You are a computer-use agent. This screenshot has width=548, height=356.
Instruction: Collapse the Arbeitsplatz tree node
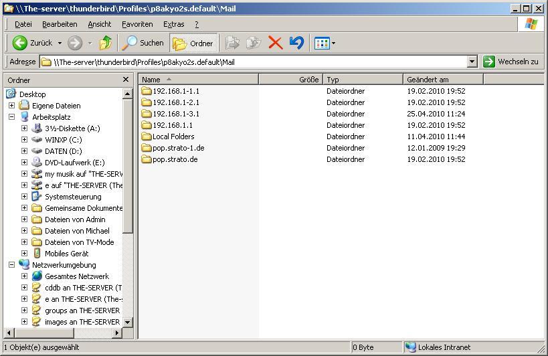coord(11,117)
